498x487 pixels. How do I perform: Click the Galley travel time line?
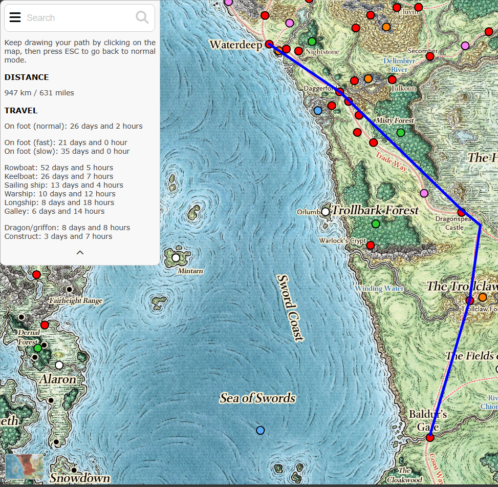coord(54,211)
